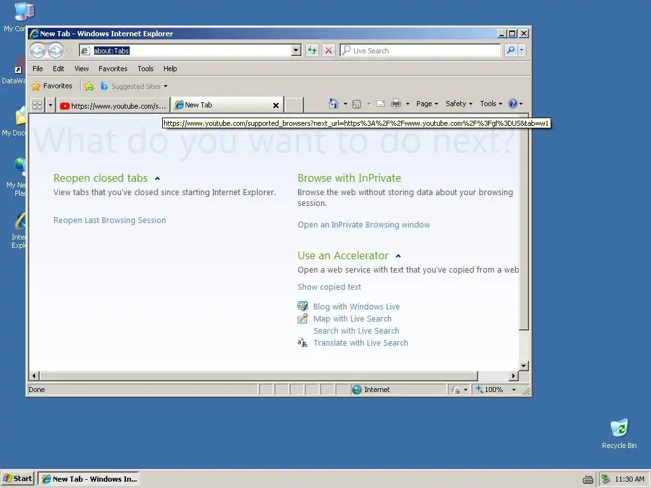Screen dimensions: 651x488
Task: Open the search provider options dropdown
Action: point(522,50)
